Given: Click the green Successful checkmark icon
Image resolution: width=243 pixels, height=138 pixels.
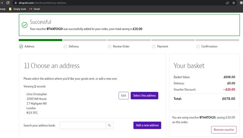Looking at the screenshot, I should (x=24, y=25).
